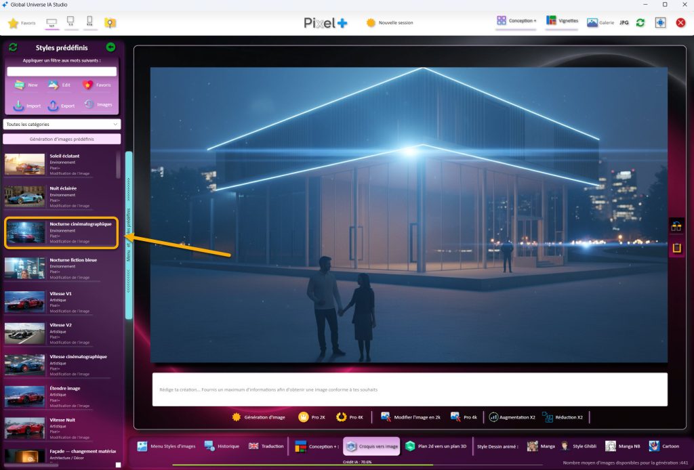Viewport: 694px width, 470px height.
Task: Click the green refresh icon beside Styles prédéfinis
Action: 13,47
